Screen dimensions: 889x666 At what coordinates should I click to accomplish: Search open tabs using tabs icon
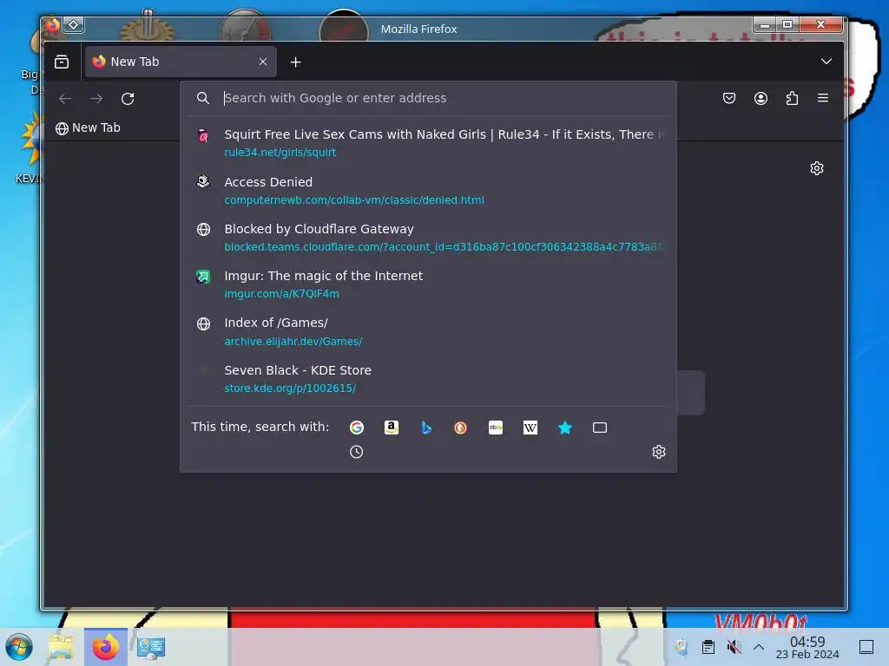[x=600, y=428]
